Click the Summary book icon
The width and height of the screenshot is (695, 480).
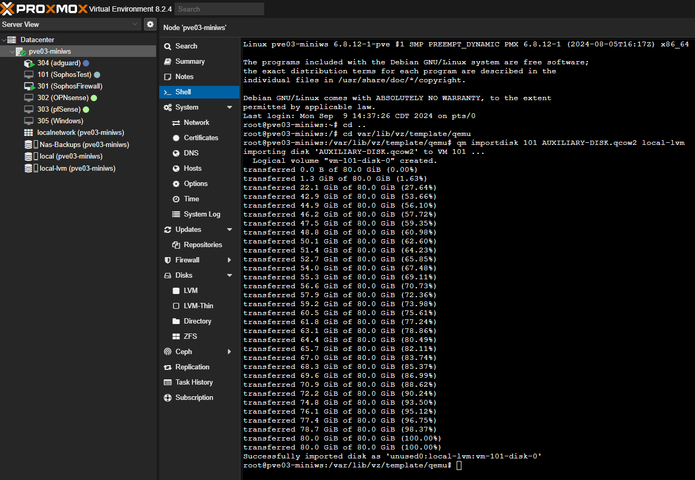168,62
